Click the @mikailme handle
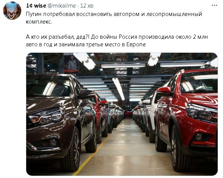Screen dimensions: 223x178 click(62, 6)
